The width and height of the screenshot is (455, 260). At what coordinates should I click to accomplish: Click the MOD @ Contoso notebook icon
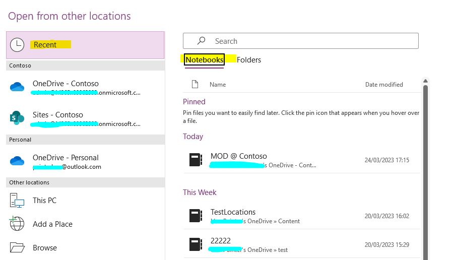coord(196,160)
